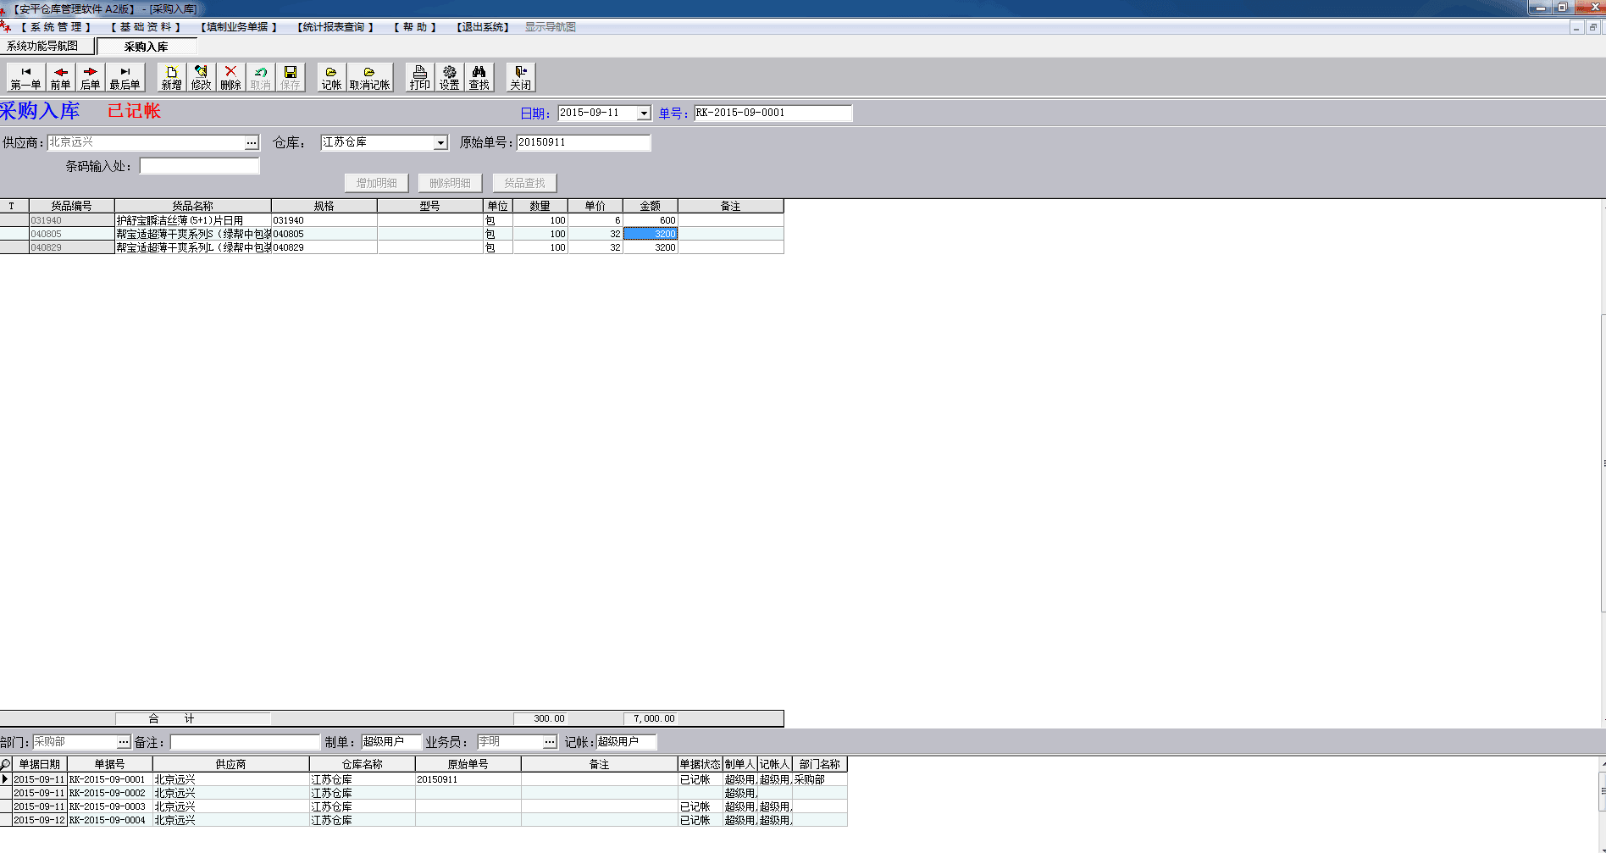The width and height of the screenshot is (1606, 853).
Task: Open supplier lookup ellipsis next to 北京远兴
Action: (252, 143)
